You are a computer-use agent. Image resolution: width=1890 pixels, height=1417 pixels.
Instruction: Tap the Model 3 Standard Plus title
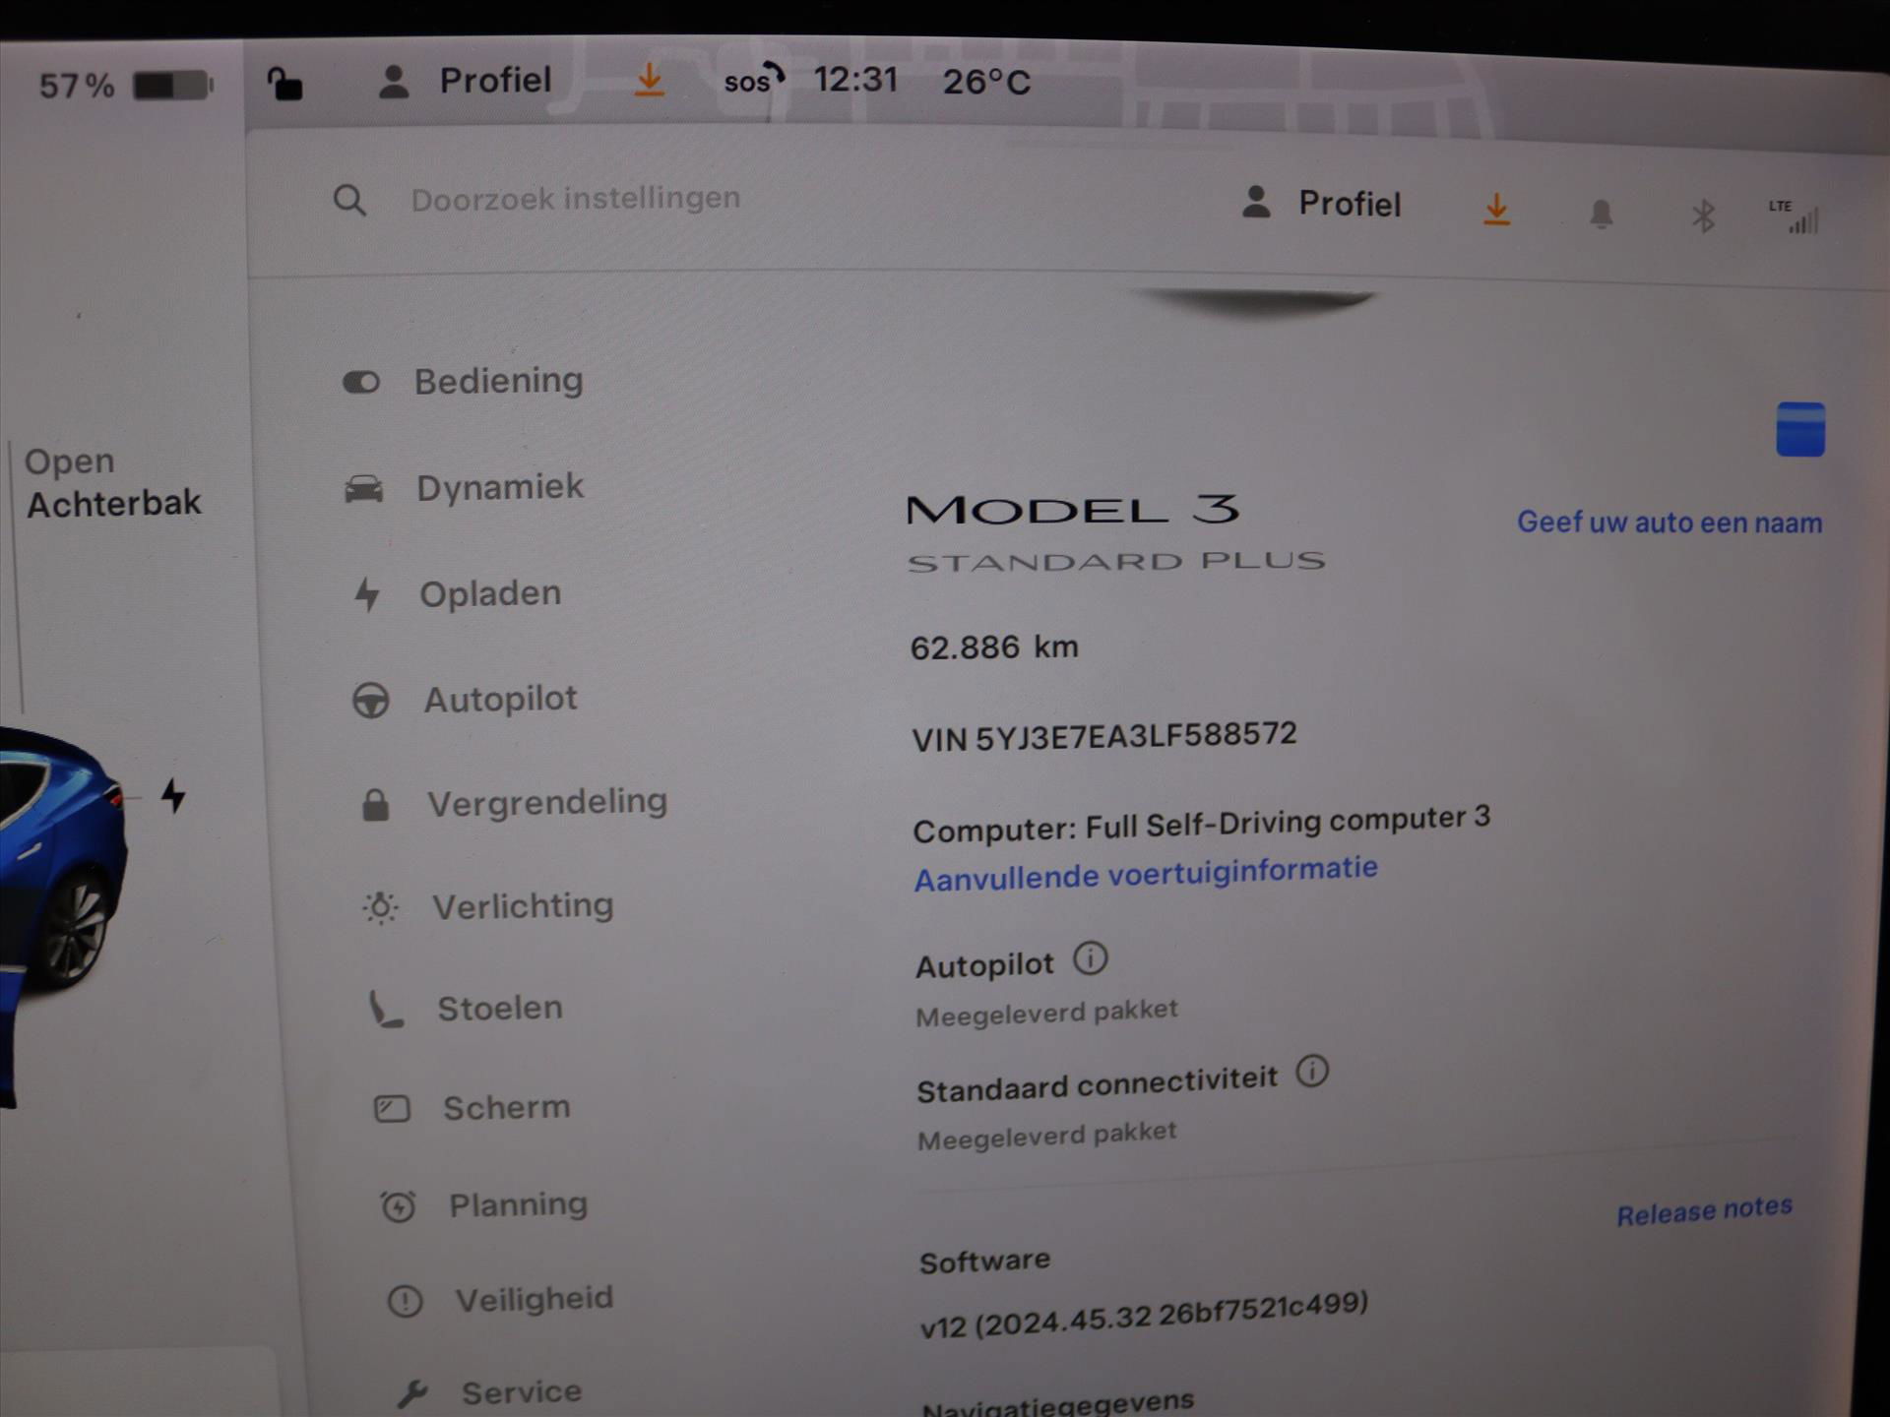tap(1115, 533)
